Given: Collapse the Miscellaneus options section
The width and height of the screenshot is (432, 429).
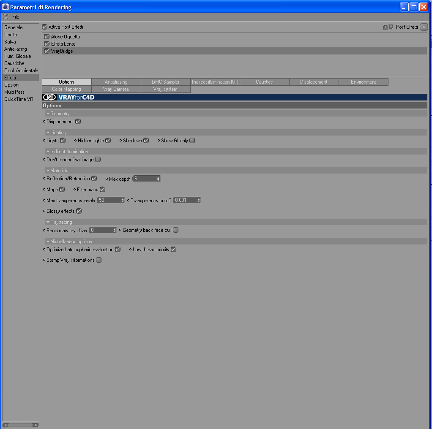Looking at the screenshot, I should 48,242.
